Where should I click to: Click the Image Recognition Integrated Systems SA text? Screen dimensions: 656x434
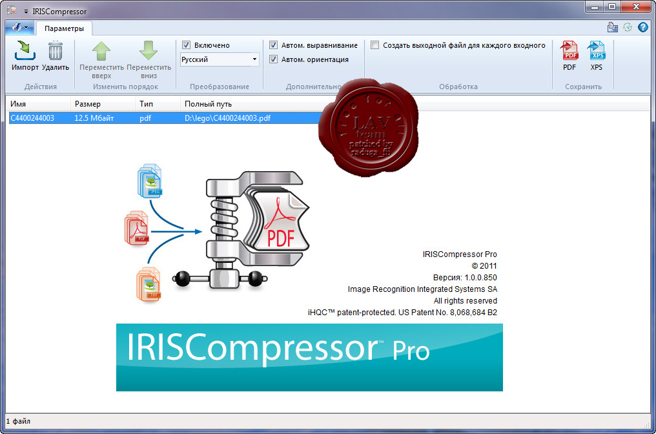click(x=422, y=289)
